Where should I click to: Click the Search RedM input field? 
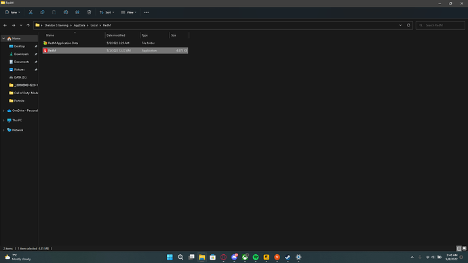(440, 25)
